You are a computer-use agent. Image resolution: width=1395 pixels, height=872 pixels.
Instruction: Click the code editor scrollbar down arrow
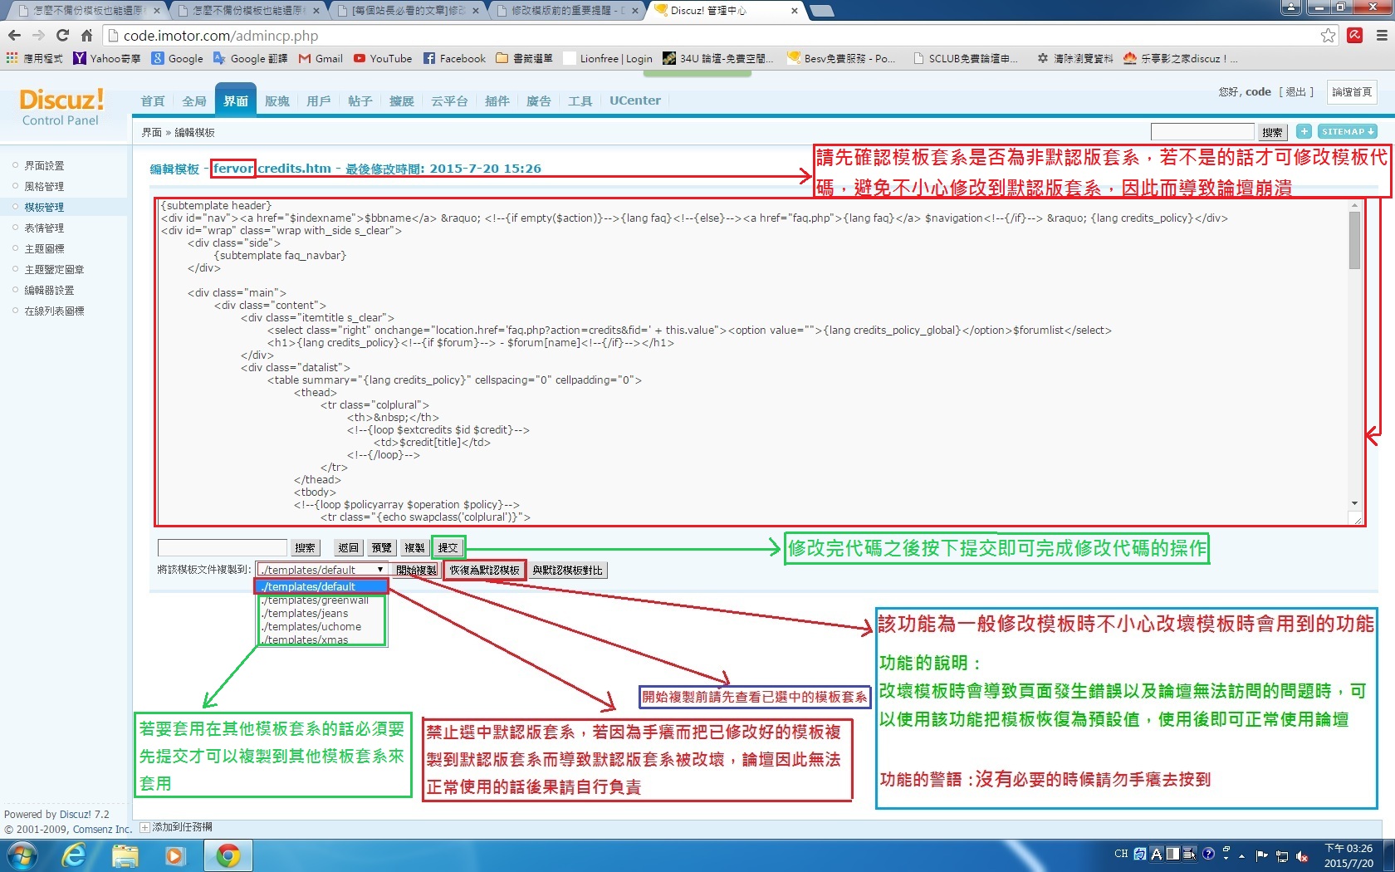tap(1354, 503)
